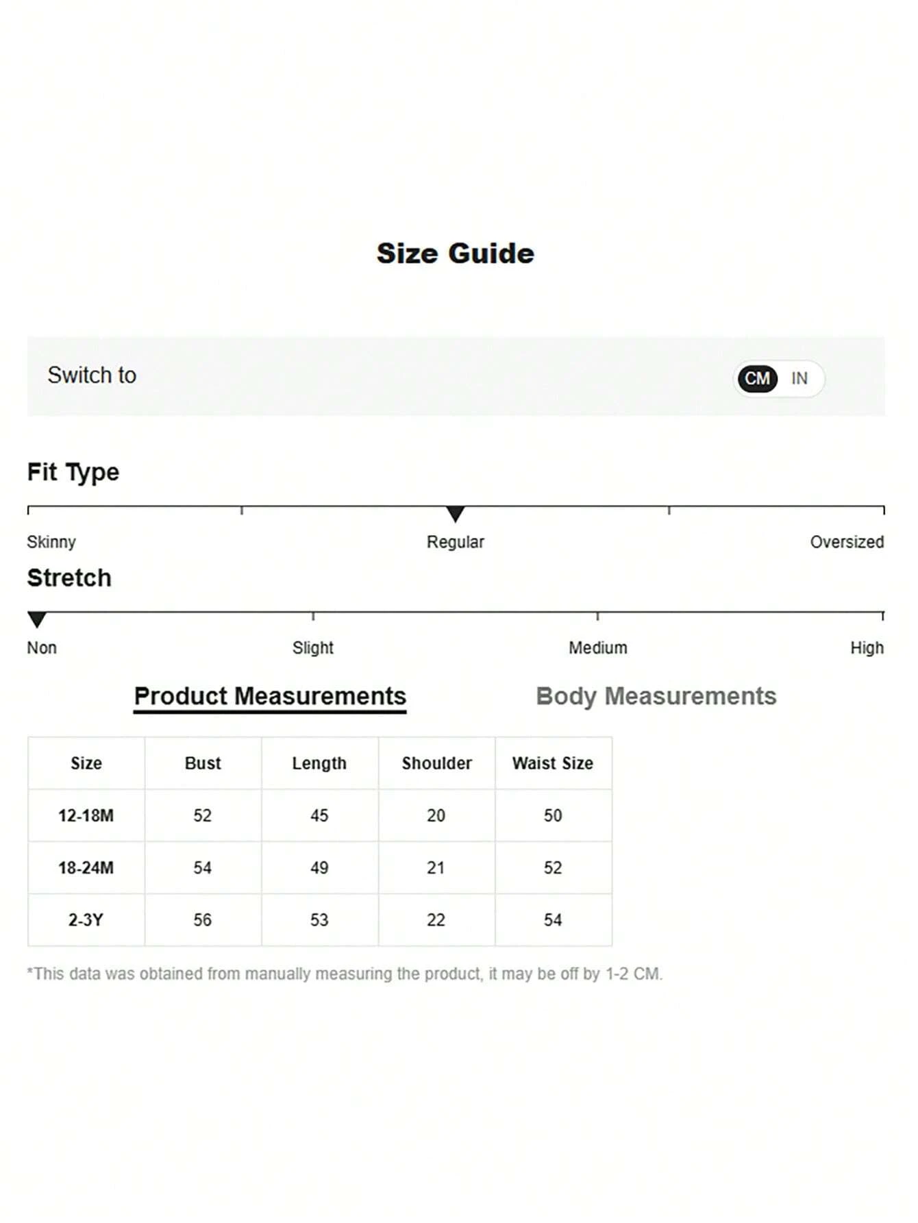Select the 2-3Y size row
918x1223 pixels.
pos(320,919)
